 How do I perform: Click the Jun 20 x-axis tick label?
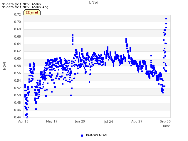coord(80,121)
